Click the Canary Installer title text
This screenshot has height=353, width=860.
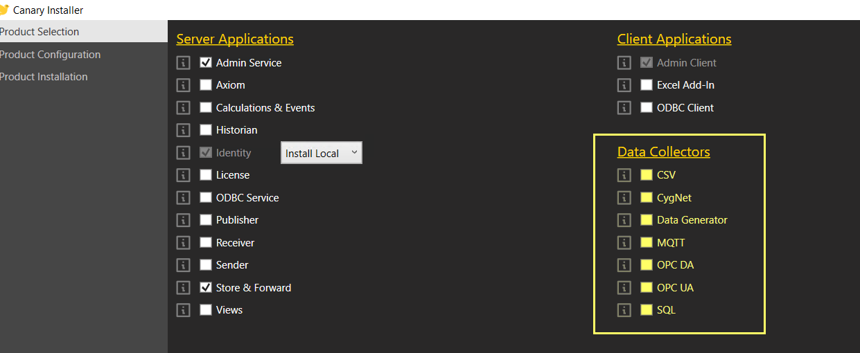[49, 10]
